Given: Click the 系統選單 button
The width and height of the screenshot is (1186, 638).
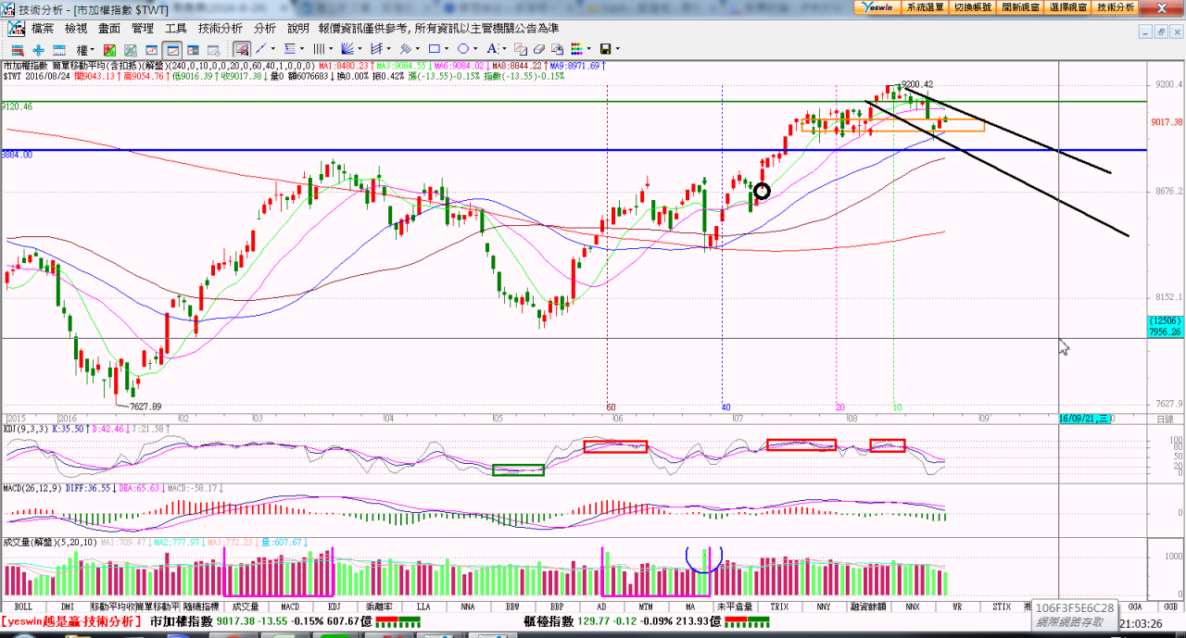Looking at the screenshot, I should click(x=925, y=6).
